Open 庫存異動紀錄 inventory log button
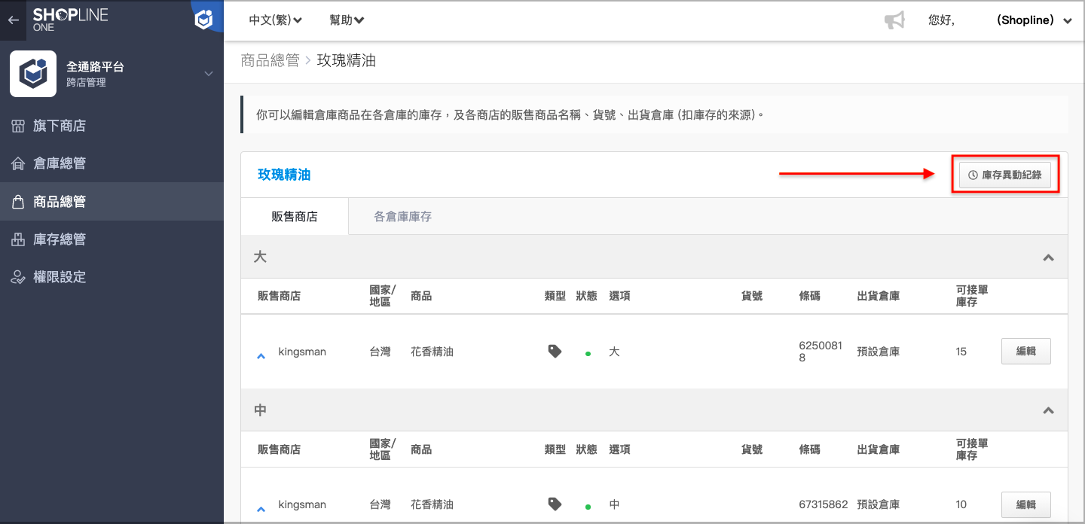The image size is (1085, 524). point(1005,175)
